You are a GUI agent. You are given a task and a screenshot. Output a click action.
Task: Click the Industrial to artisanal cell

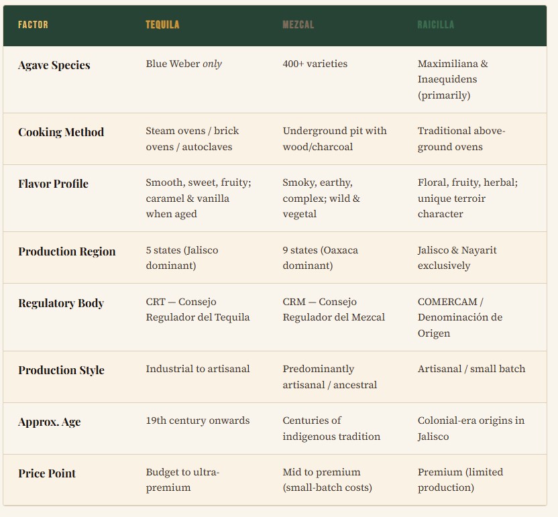click(197, 369)
